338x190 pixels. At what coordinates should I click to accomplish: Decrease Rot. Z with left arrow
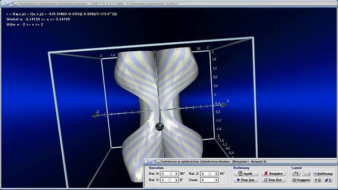(x=203, y=174)
